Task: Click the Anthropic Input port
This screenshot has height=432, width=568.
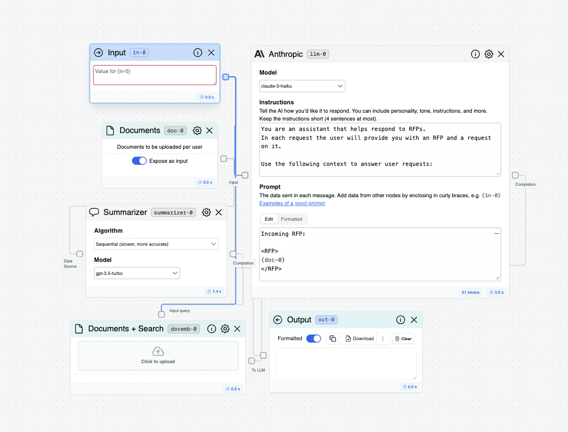Action: [x=245, y=175]
